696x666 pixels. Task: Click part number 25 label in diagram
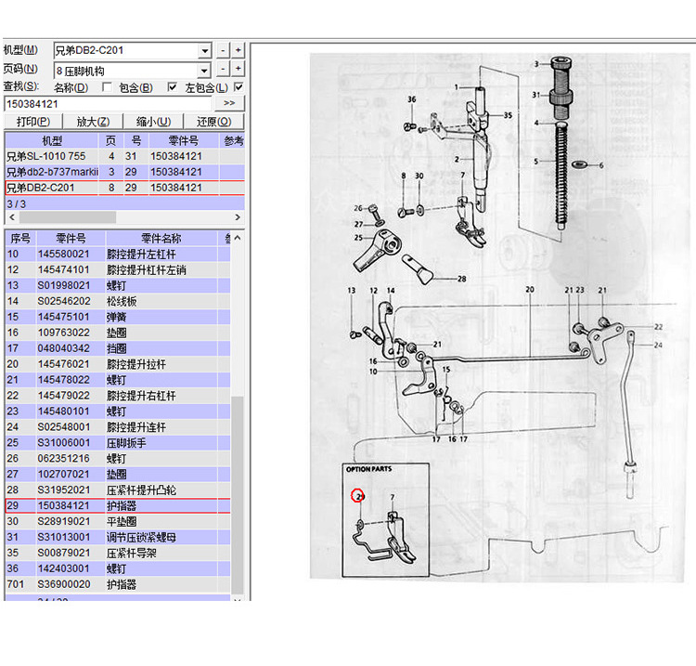pyautogui.click(x=358, y=238)
